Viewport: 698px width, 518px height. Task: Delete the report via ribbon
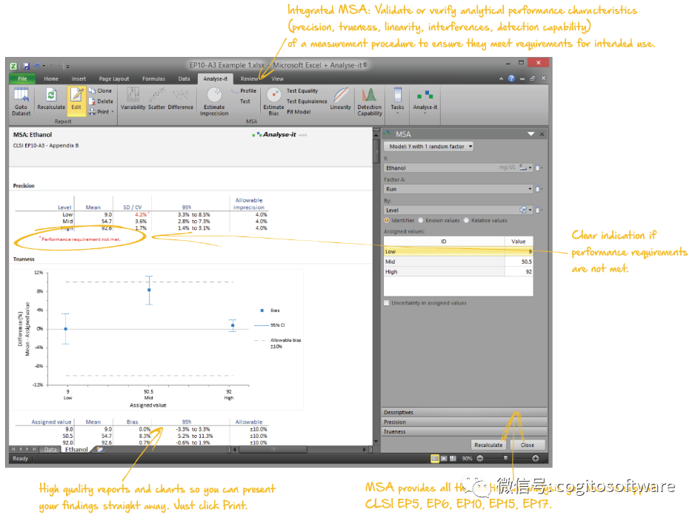point(101,101)
